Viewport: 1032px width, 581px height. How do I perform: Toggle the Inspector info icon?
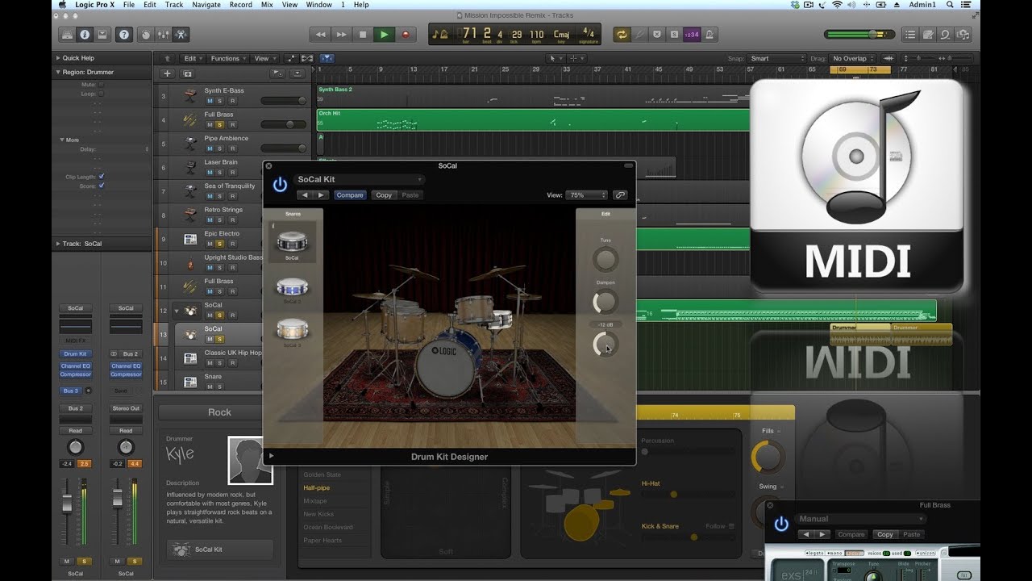tap(85, 35)
